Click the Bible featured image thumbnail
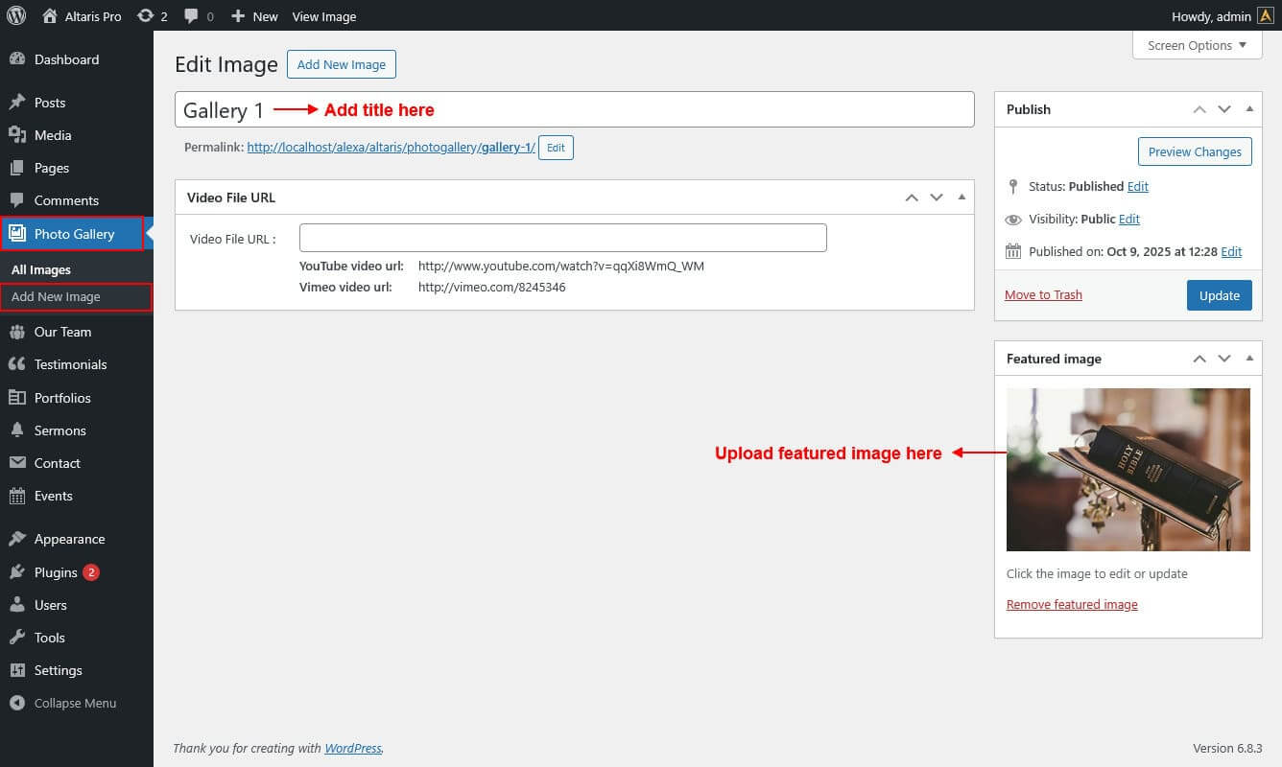The image size is (1282, 767). pos(1128,470)
